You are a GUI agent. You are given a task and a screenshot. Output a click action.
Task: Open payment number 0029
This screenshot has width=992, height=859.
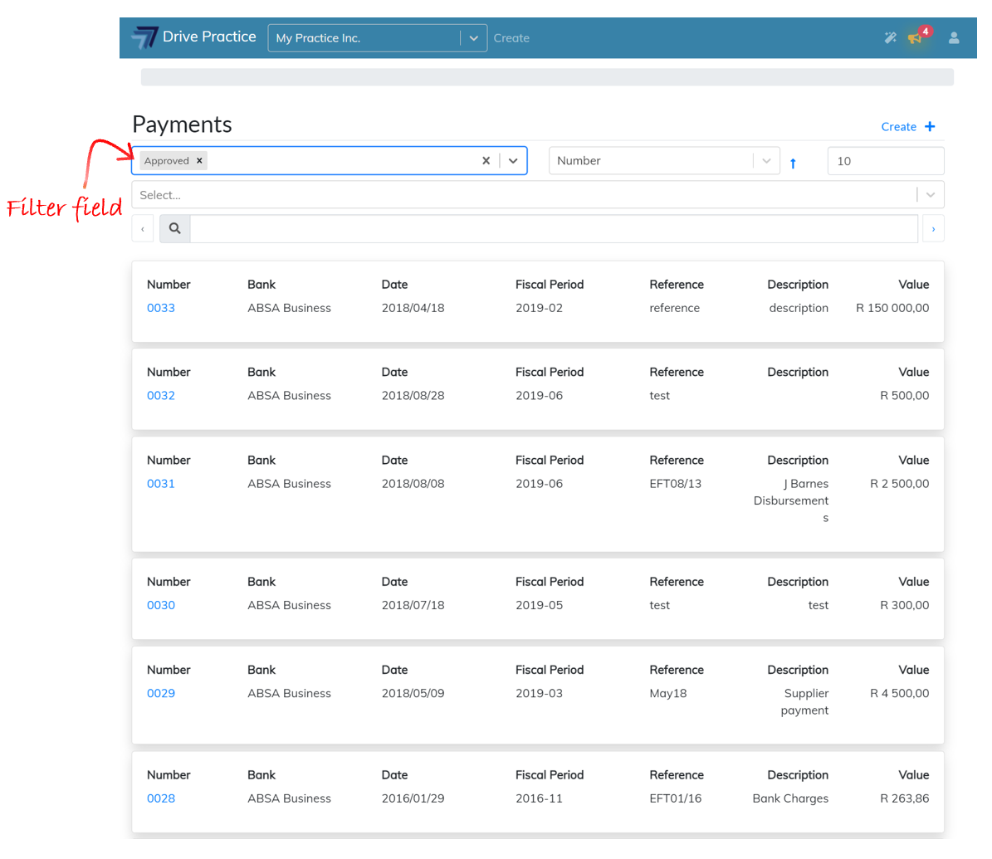[x=161, y=693]
